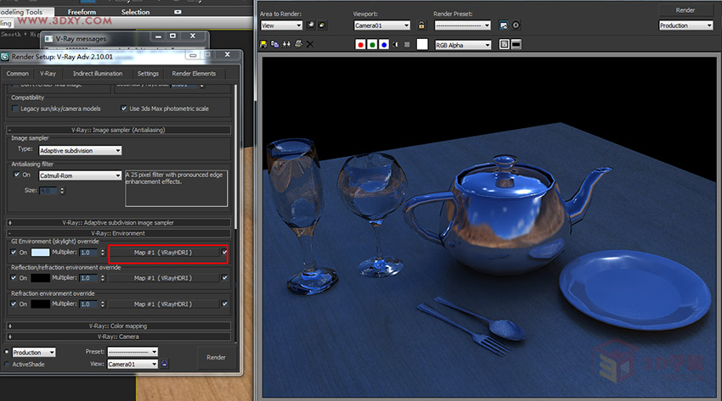The height and width of the screenshot is (401, 722).
Task: Click the Render button in frame buffer window
Action: (685, 10)
